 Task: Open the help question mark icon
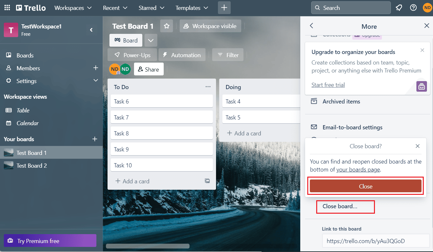click(413, 8)
